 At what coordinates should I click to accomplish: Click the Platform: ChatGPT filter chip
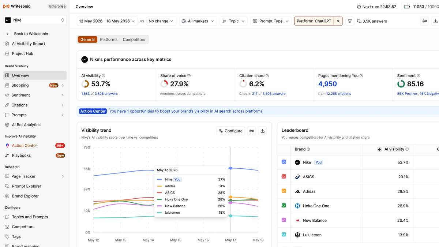pyautogui.click(x=314, y=21)
